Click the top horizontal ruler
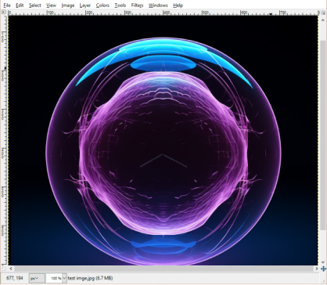 (x=163, y=13)
